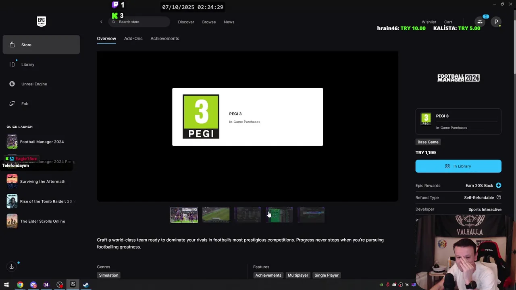516x290 pixels.
Task: Click the Achievements feature tag
Action: pos(268,275)
